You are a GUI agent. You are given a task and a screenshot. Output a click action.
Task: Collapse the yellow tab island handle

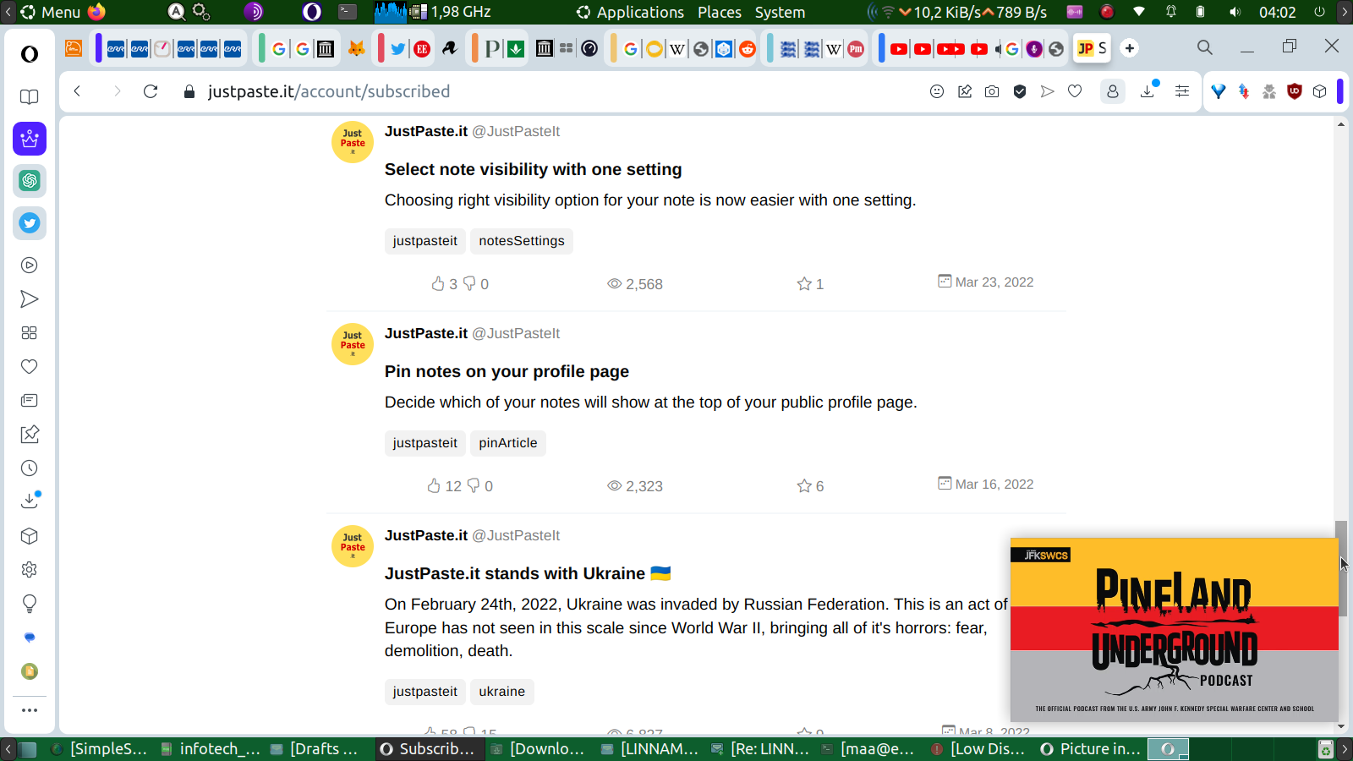[x=613, y=48]
